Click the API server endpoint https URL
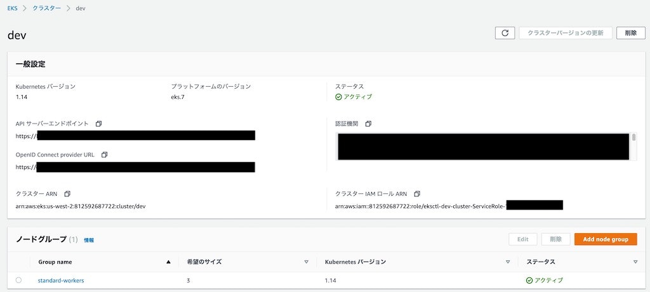The width and height of the screenshot is (650, 292). coord(135,136)
